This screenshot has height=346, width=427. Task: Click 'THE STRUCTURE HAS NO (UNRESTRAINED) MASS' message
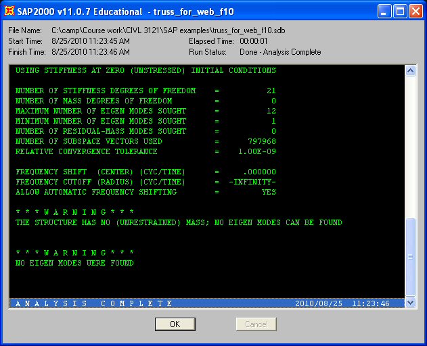coord(179,222)
